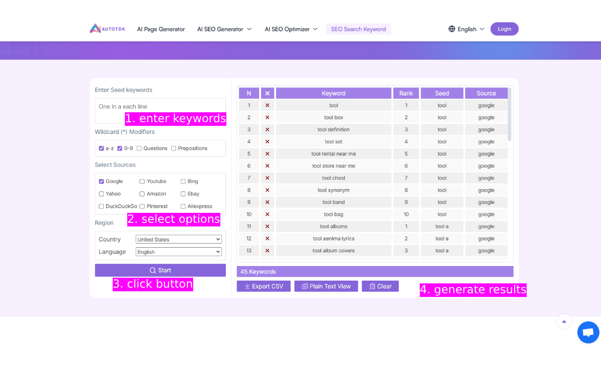The width and height of the screenshot is (601, 376).
Task: Open the Language select box
Action: click(178, 252)
